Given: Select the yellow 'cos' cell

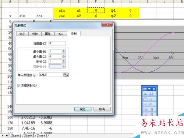Looking at the screenshot, I should [62, 16].
